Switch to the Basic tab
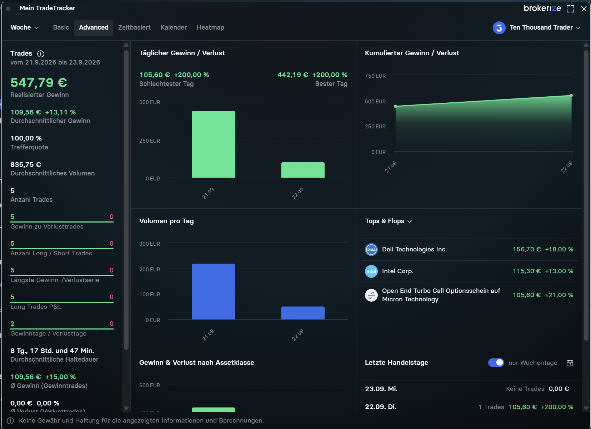591x429 pixels. [x=61, y=27]
